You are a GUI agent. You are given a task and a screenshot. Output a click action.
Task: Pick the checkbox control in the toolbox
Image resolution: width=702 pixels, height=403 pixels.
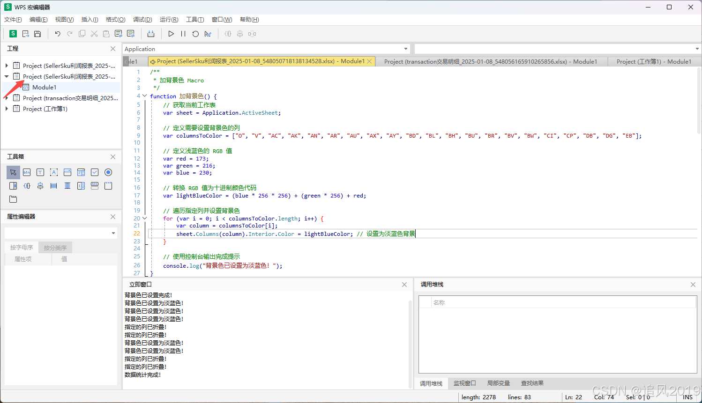(x=95, y=172)
